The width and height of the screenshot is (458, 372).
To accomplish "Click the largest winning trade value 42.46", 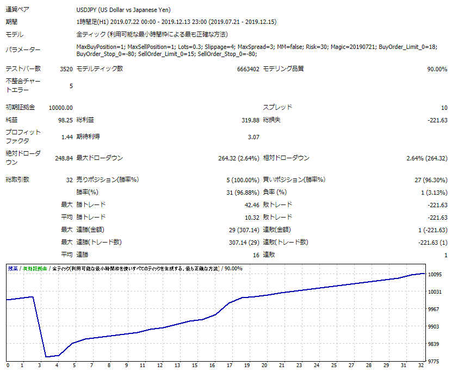I will point(252,205).
